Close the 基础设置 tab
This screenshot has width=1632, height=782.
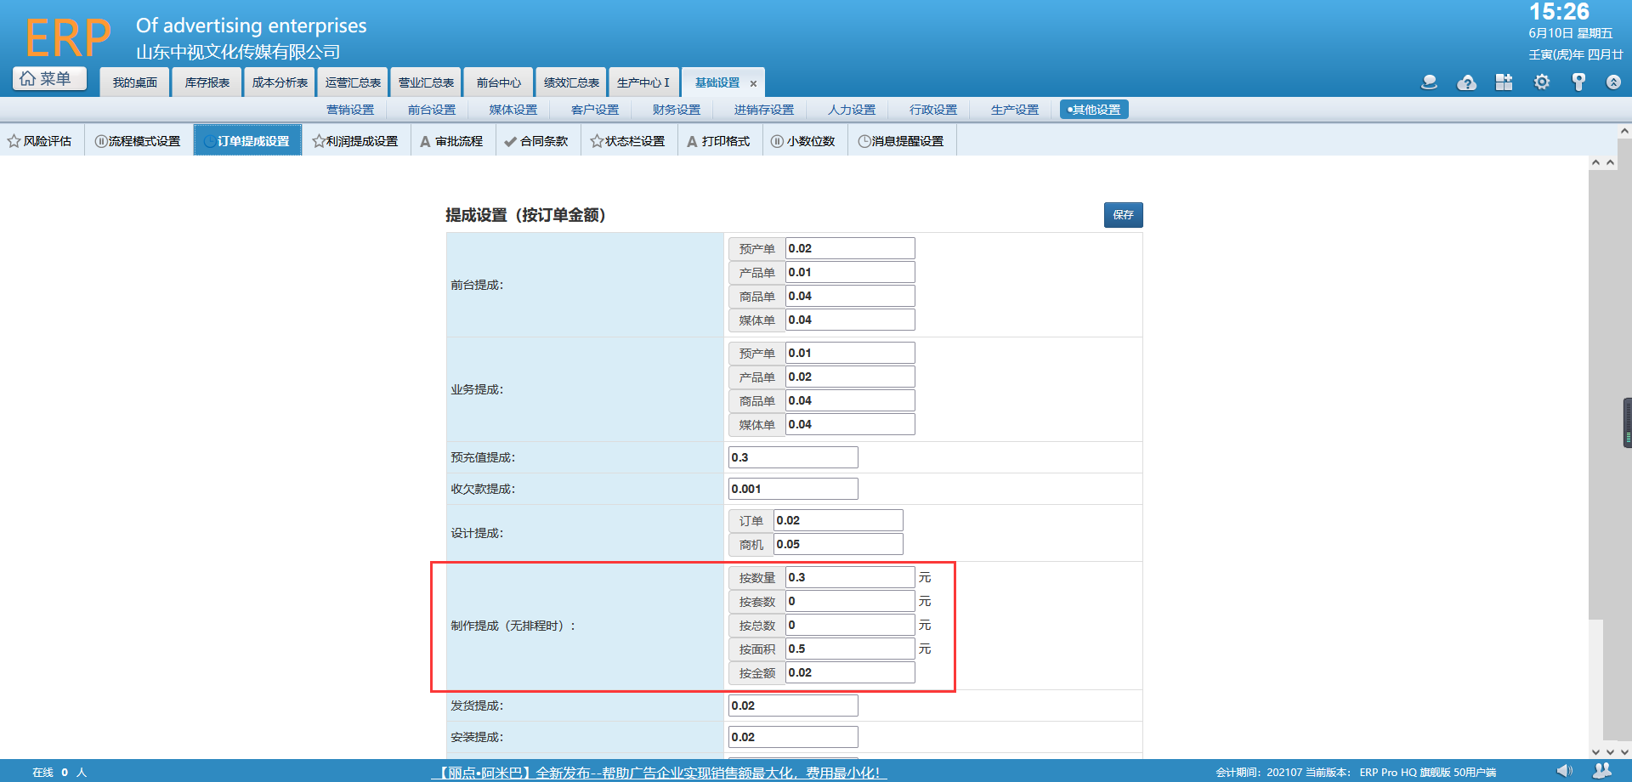pyautogui.click(x=753, y=83)
